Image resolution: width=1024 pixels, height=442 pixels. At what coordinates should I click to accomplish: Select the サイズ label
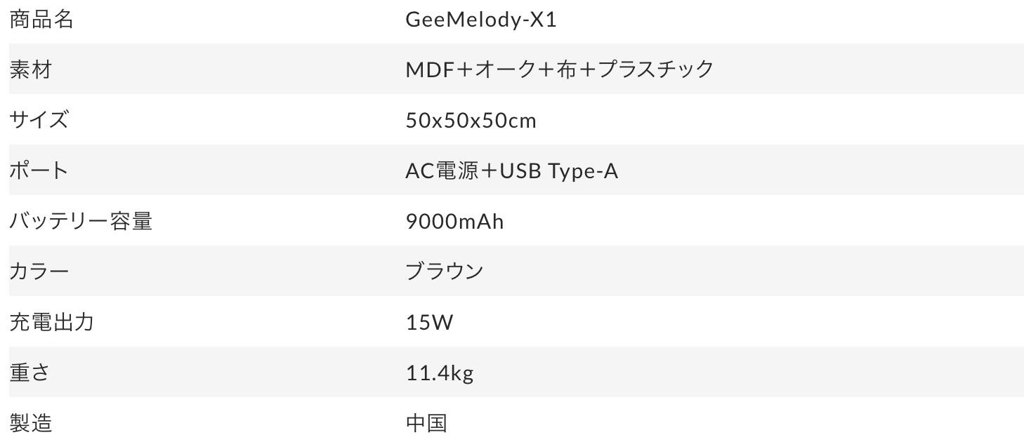tap(39, 120)
